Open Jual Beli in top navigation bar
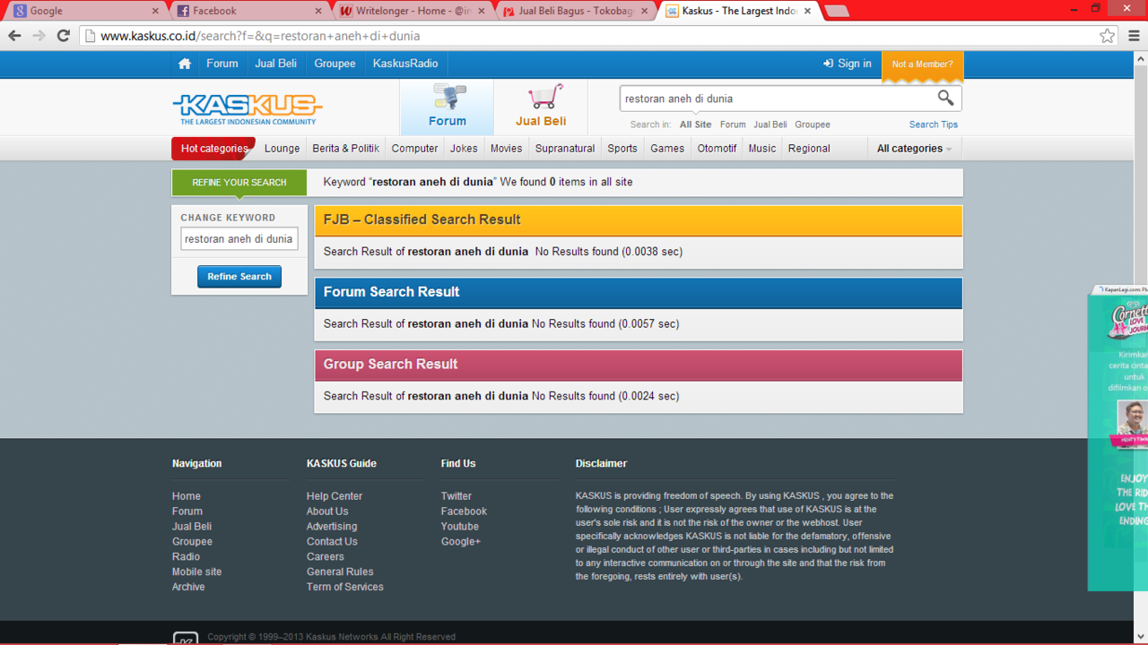1148x645 pixels. (x=275, y=64)
